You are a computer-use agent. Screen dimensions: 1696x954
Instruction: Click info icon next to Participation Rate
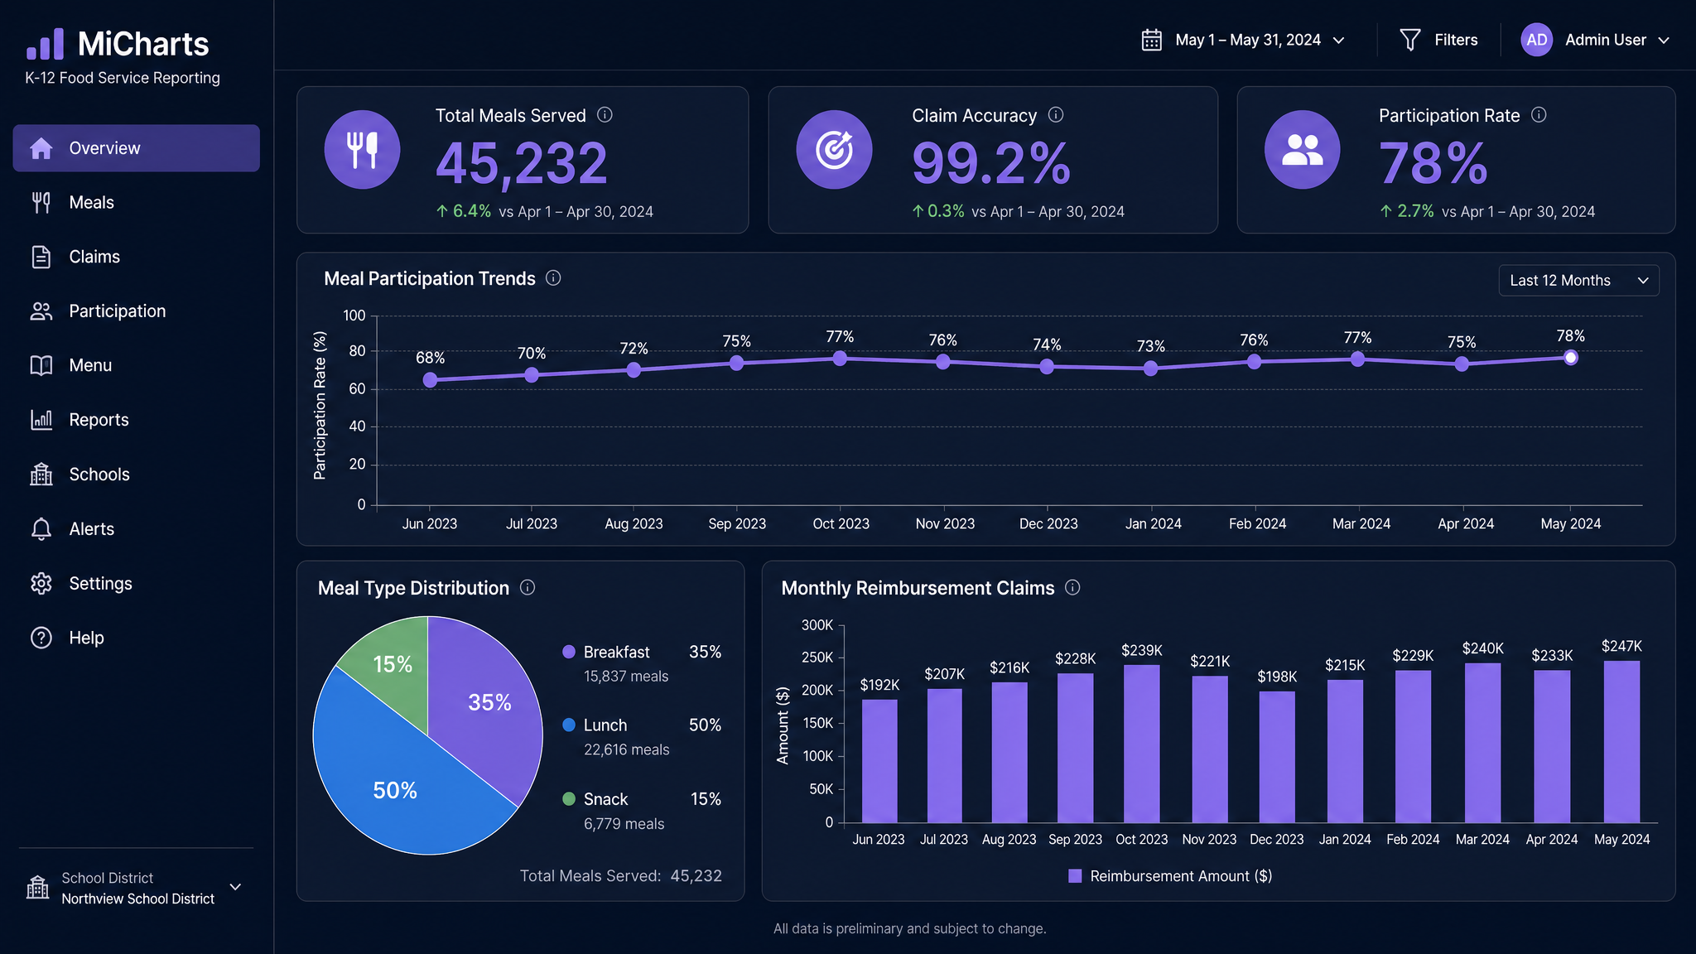pyautogui.click(x=1539, y=115)
